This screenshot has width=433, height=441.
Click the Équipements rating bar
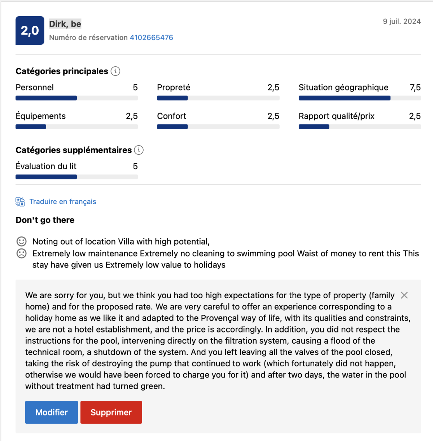76,127
